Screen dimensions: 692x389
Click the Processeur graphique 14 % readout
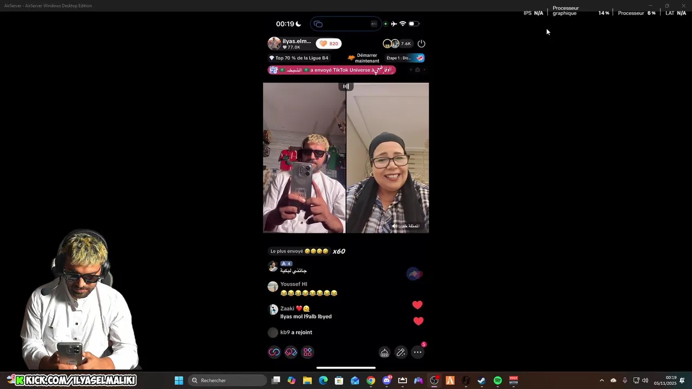point(581,11)
